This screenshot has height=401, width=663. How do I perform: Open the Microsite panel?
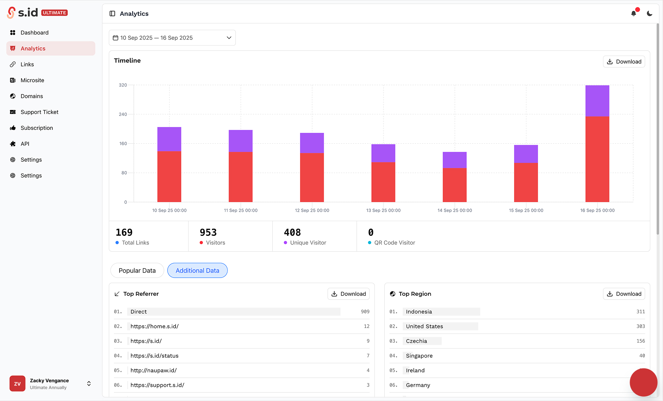coord(32,80)
